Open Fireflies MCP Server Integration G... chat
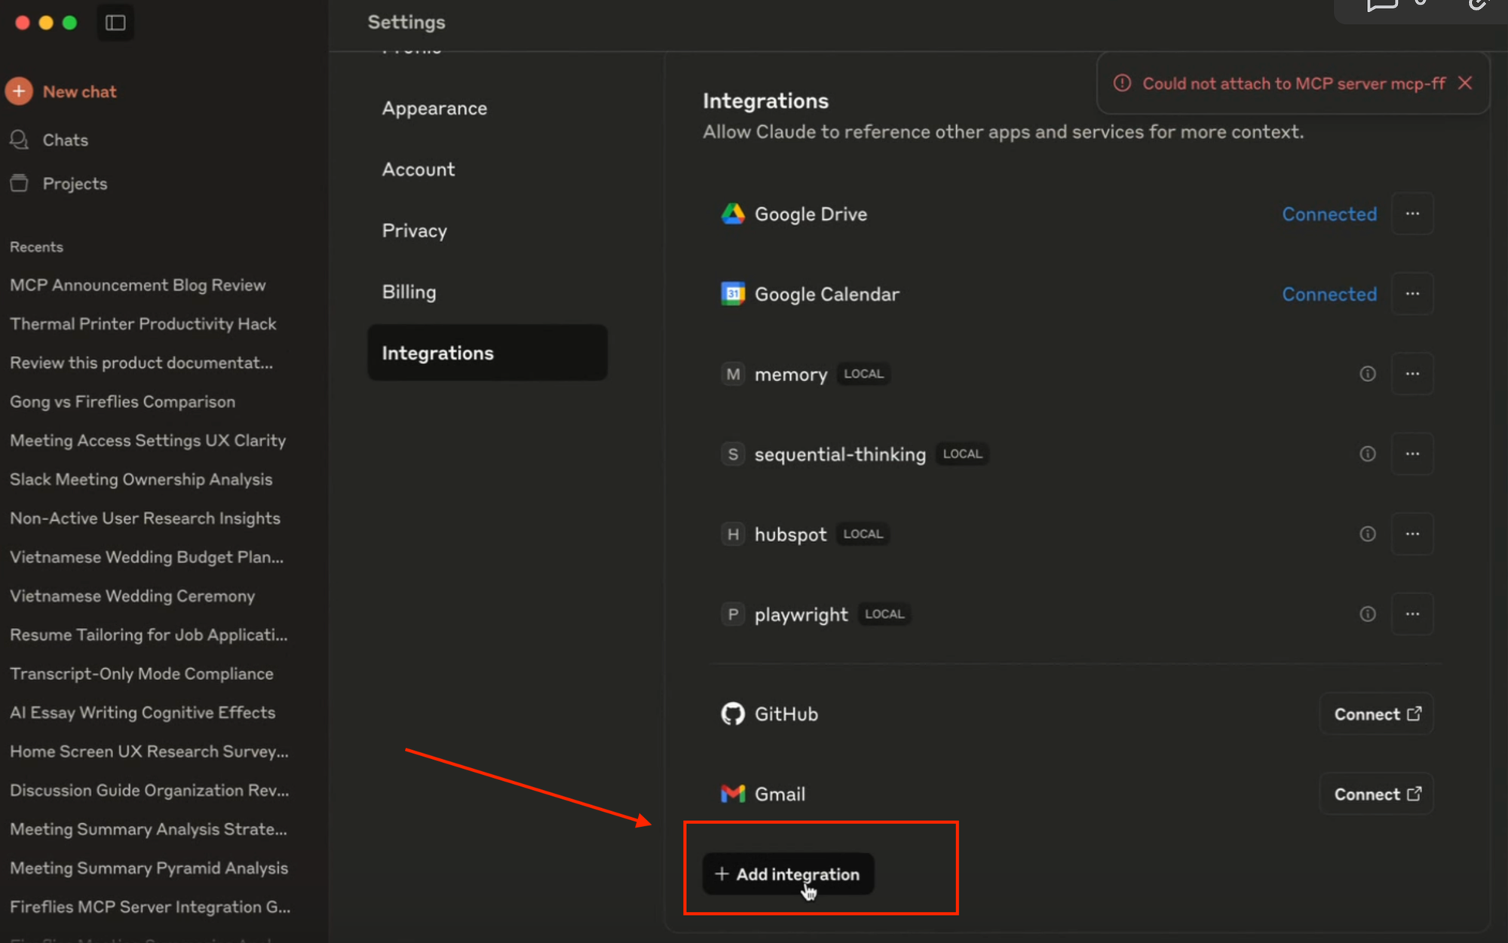Image resolution: width=1508 pixels, height=943 pixels. click(150, 907)
